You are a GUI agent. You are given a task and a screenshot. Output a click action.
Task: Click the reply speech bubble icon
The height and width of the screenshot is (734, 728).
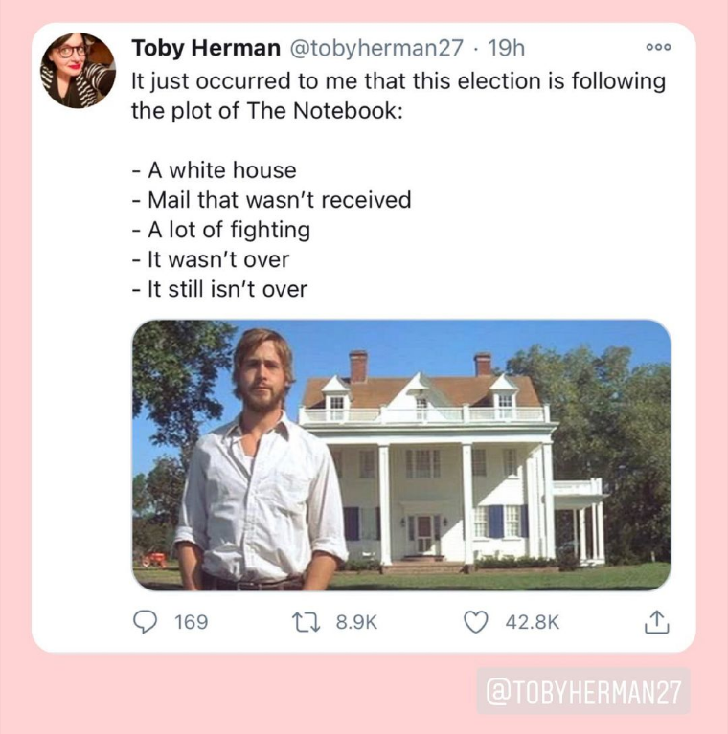(146, 622)
